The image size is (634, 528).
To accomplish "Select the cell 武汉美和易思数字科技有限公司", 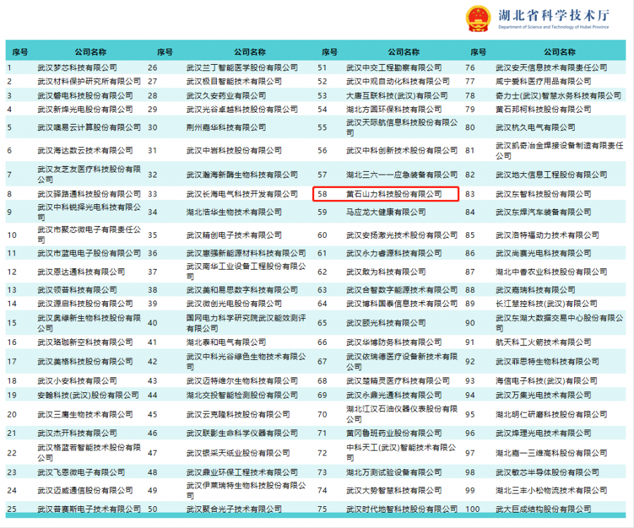I will (242, 290).
